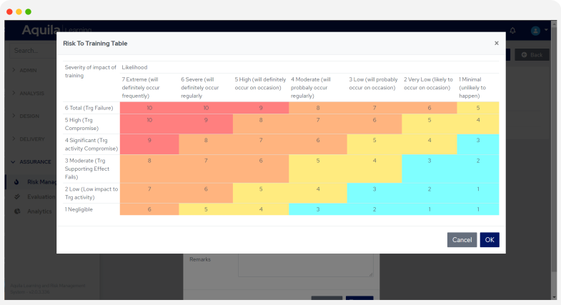
Task: Click the Aquila Learning logo
Action: point(43,30)
